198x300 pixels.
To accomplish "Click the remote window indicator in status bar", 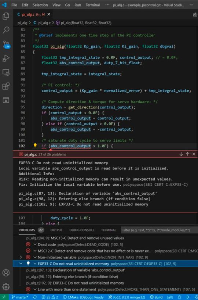I will pyautogui.click(x=4, y=297).
